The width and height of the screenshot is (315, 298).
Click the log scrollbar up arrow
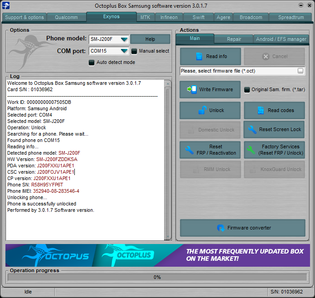pyautogui.click(x=168, y=83)
